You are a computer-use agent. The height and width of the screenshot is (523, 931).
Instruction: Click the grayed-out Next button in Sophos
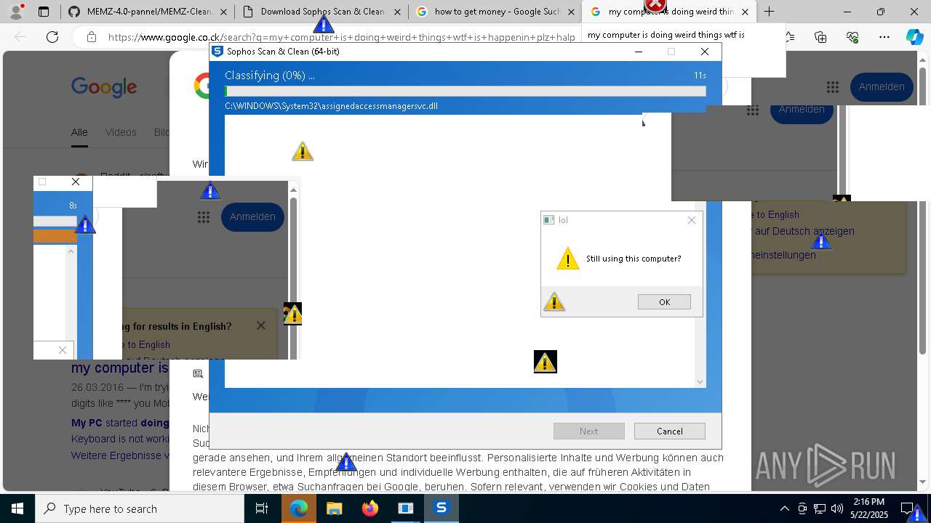588,431
